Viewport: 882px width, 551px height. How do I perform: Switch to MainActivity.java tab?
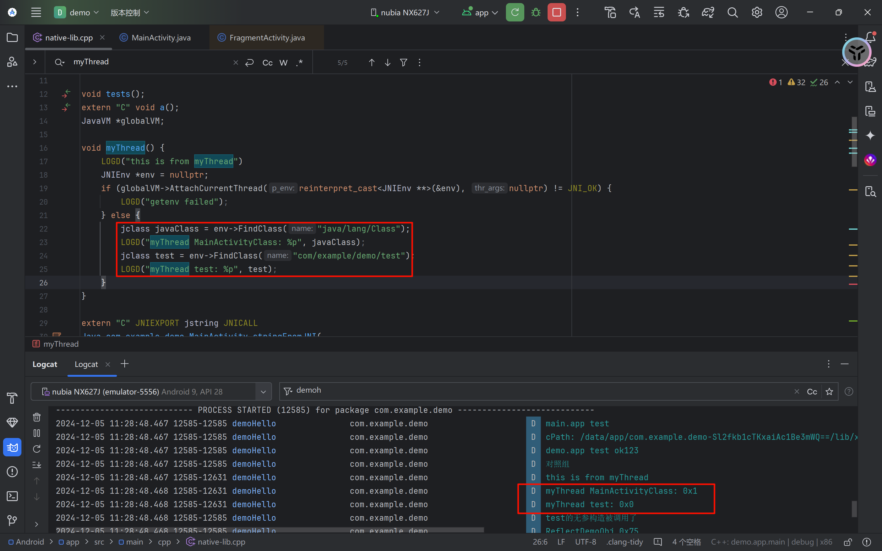(161, 38)
